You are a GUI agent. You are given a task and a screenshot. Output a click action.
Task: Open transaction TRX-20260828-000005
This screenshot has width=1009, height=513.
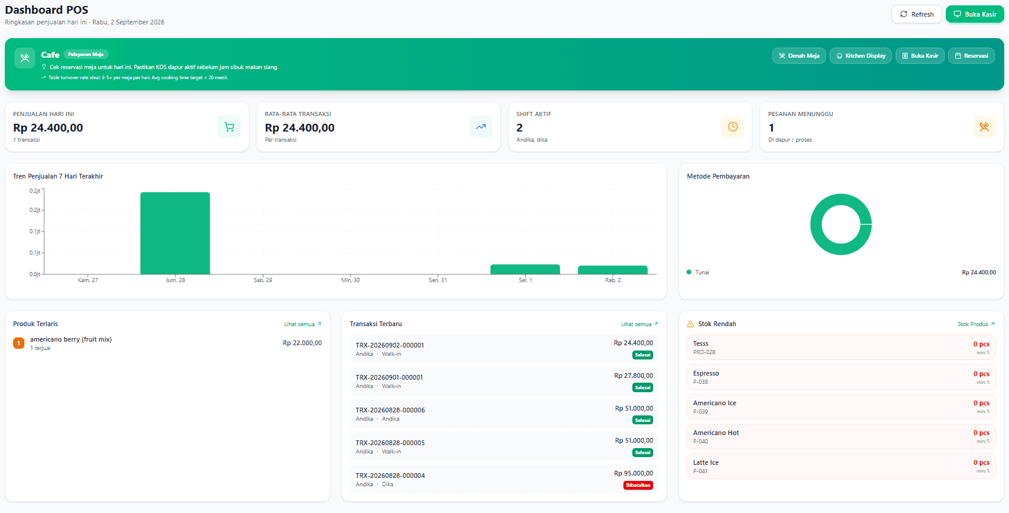[504, 447]
